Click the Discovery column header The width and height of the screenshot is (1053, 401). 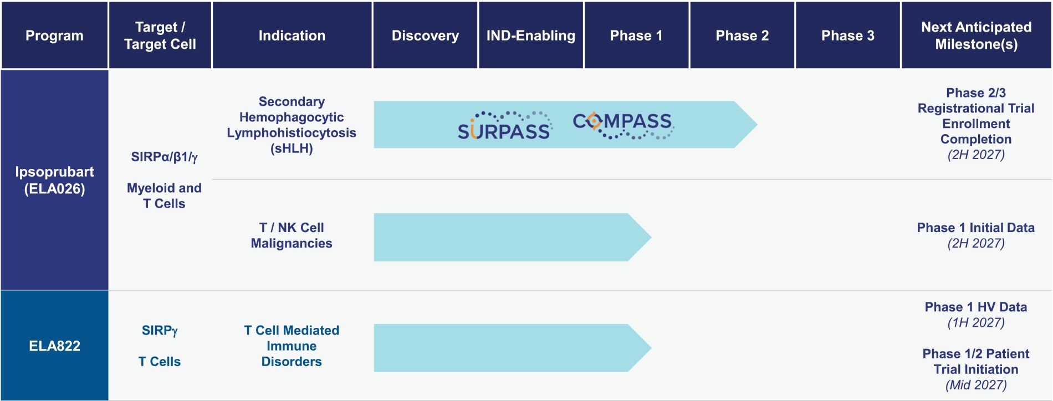pyautogui.click(x=425, y=35)
